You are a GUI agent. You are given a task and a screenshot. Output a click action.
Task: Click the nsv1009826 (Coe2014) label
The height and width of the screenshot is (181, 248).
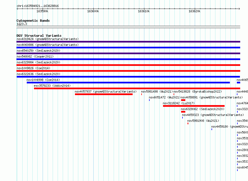point(33,68)
